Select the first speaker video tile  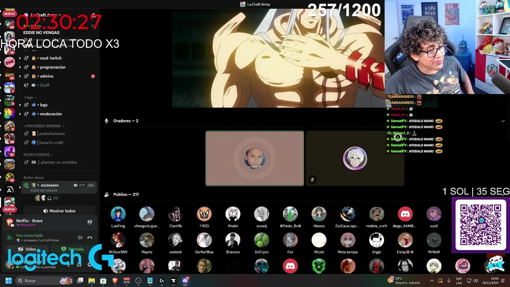coord(255,159)
